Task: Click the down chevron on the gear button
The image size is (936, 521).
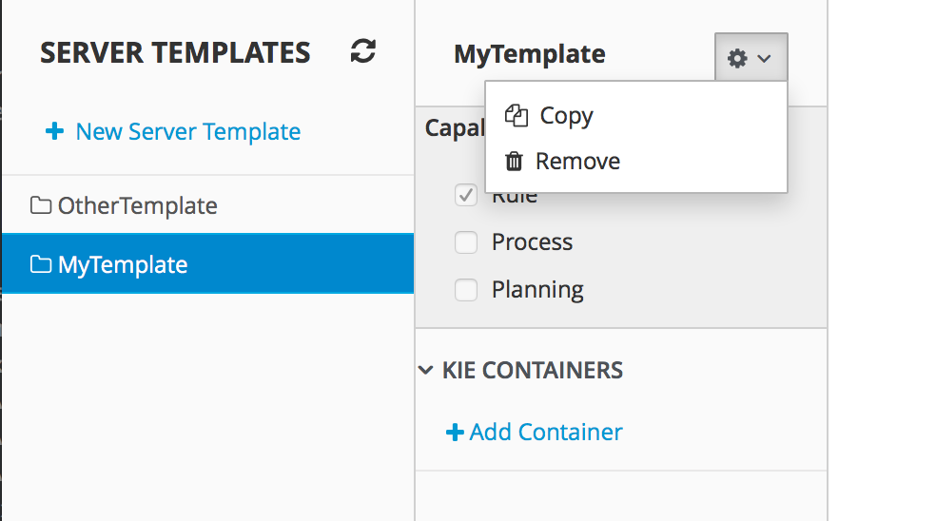Action: (764, 59)
